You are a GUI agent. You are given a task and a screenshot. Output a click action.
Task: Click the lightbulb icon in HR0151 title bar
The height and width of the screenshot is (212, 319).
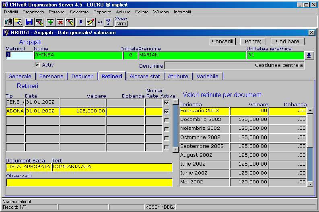tap(7, 33)
